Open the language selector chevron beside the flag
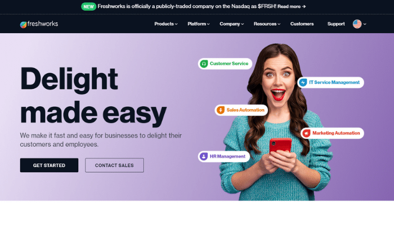 tap(365, 24)
